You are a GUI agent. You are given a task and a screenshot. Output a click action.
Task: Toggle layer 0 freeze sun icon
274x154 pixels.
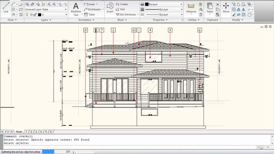(31, 15)
